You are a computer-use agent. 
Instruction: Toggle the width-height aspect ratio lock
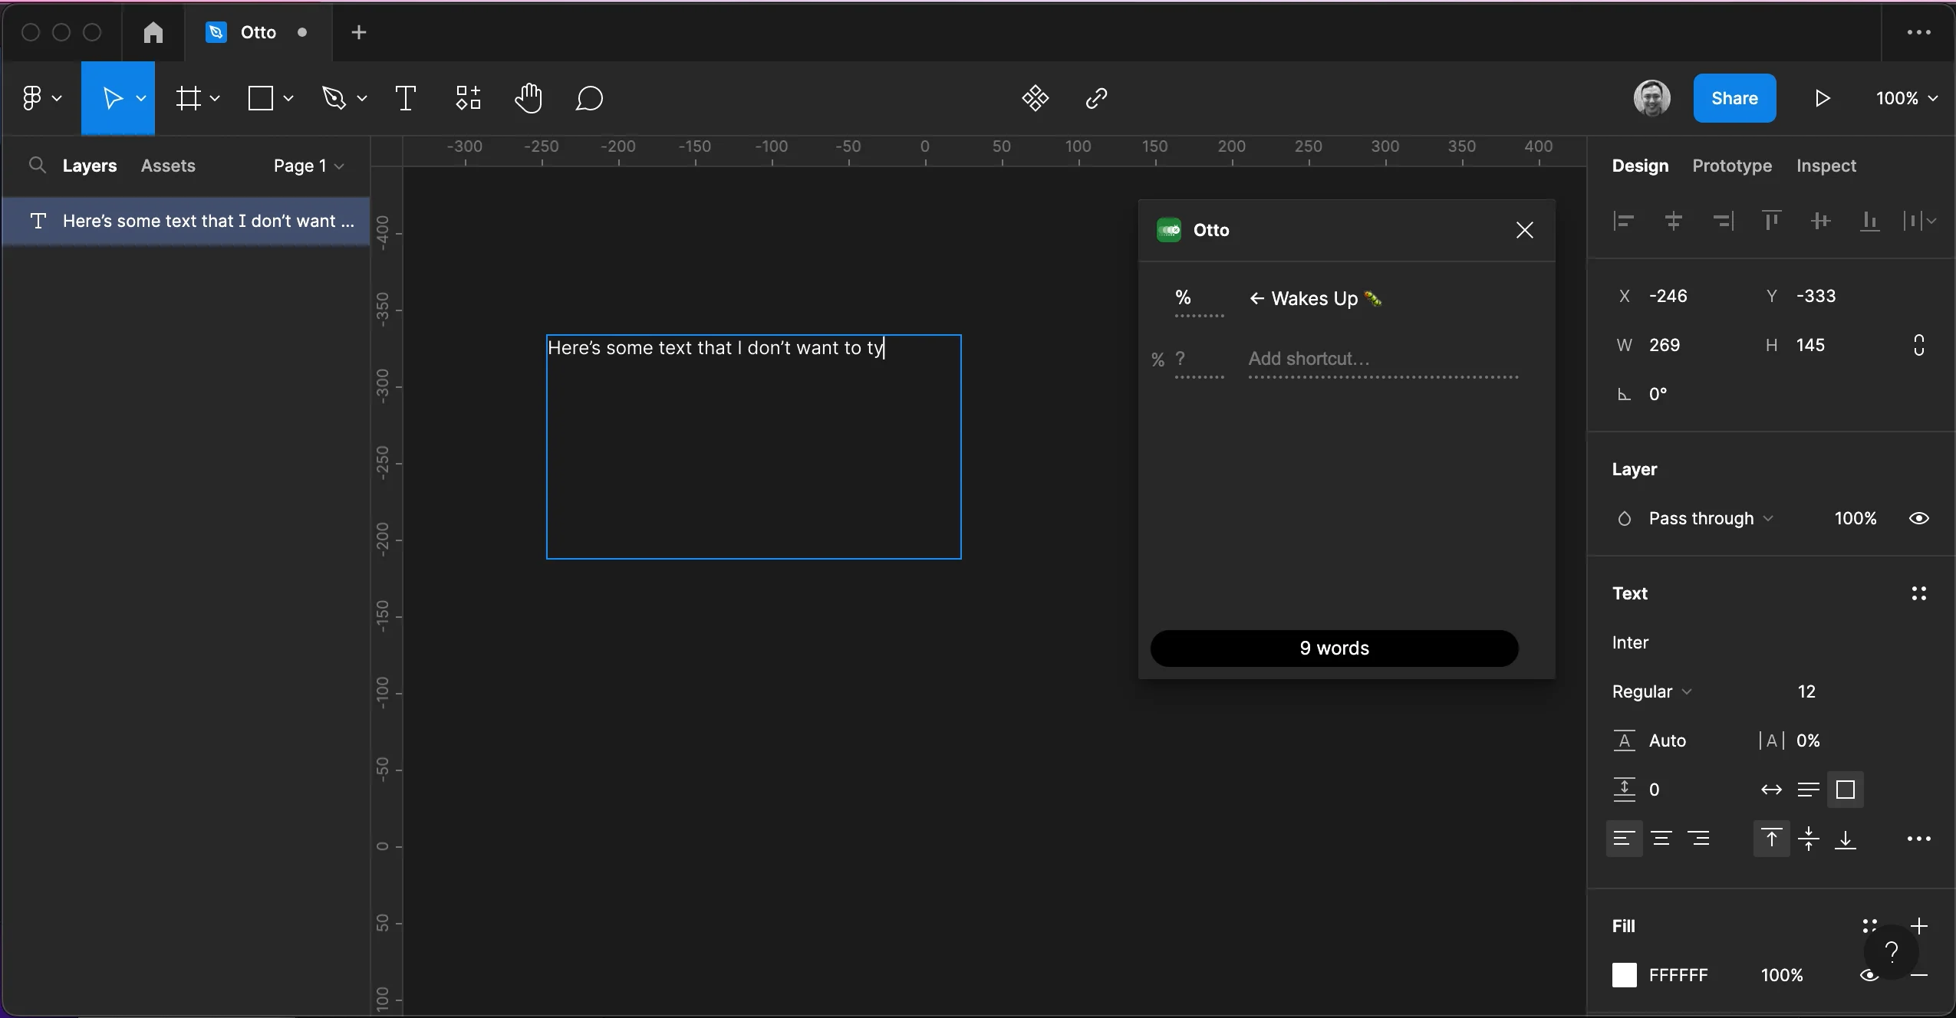click(x=1918, y=346)
